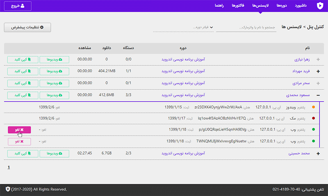The height and width of the screenshot is (196, 328).
Task: Open the راهنما menu item
Action: click(219, 6)
